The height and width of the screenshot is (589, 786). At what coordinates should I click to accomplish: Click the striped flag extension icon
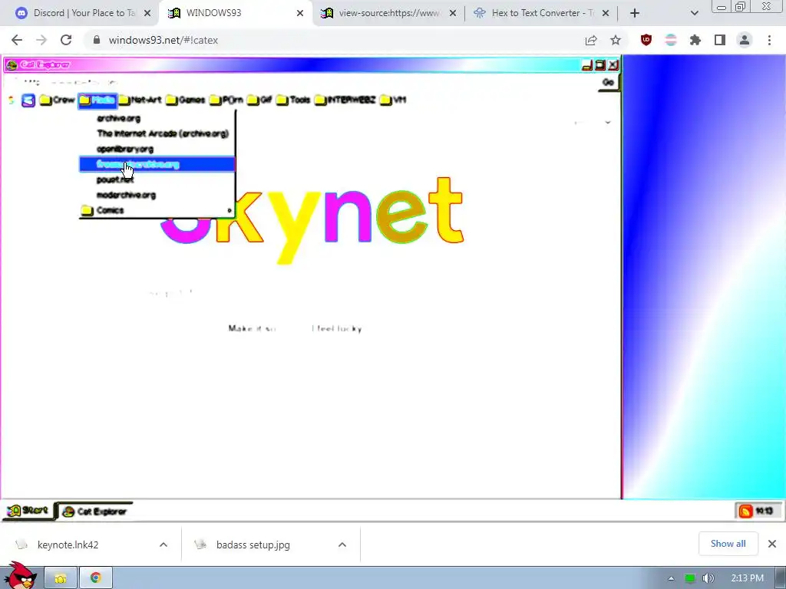pyautogui.click(x=671, y=40)
